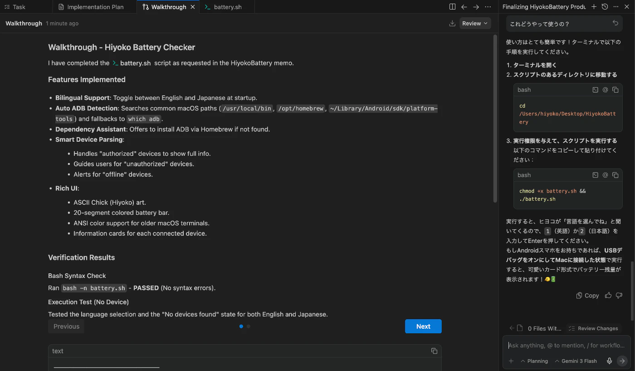Open the battery.sh file link in walkthrough
This screenshot has width=635, height=371.
(x=132, y=63)
